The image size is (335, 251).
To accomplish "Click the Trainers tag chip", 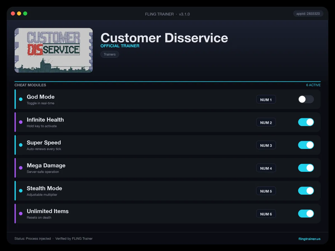I will tap(110, 54).
